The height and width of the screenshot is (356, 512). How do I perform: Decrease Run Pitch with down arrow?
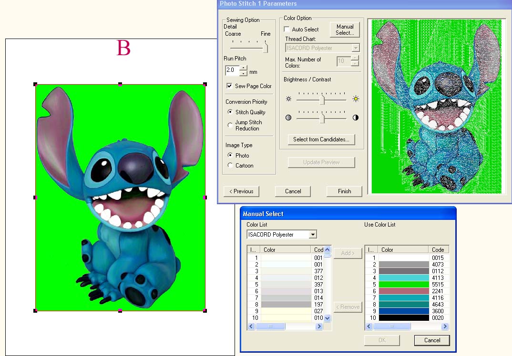tap(243, 73)
